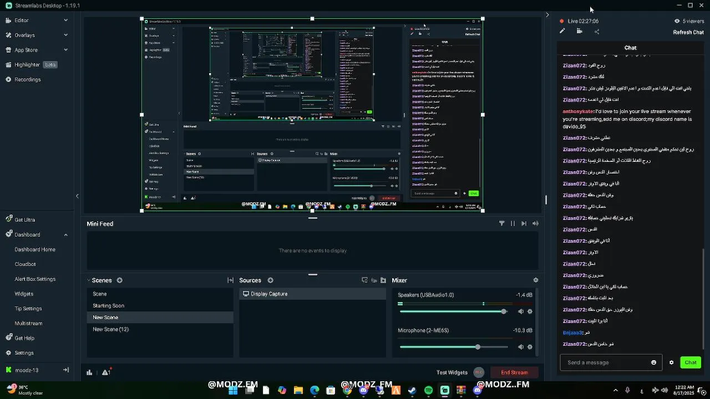
Task: Open the camera icon under live timer
Action: (579, 31)
